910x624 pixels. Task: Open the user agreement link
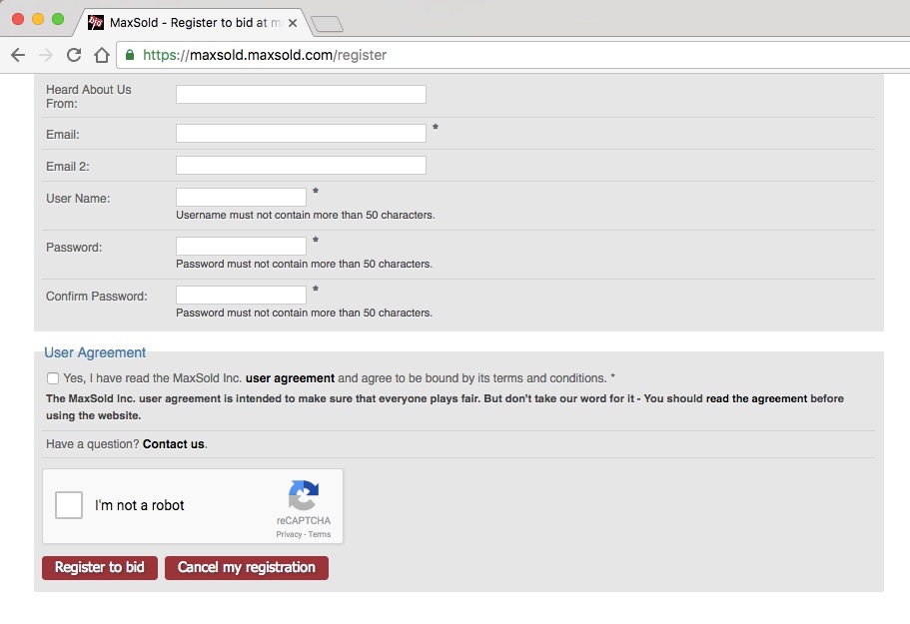click(x=290, y=378)
